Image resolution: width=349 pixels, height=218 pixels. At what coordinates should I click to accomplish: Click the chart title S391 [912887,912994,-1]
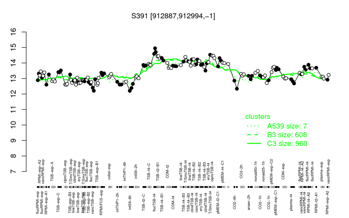[173, 16]
